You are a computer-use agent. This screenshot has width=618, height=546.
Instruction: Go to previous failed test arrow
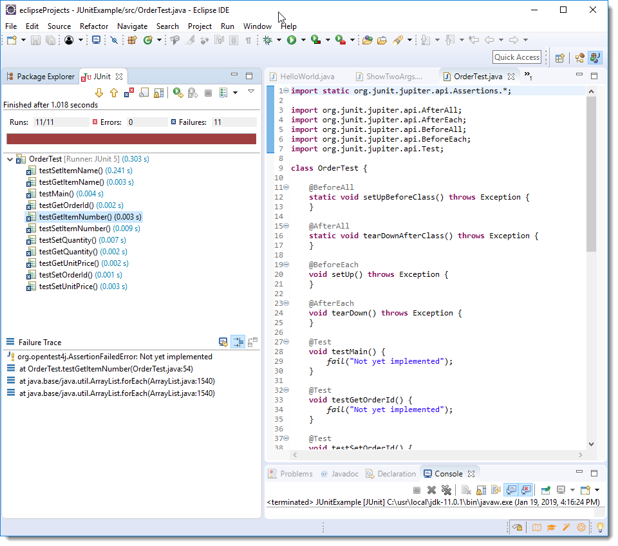click(114, 93)
